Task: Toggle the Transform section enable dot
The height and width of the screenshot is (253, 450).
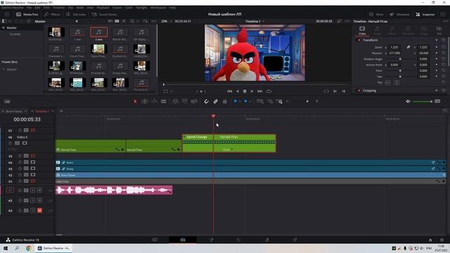Action: 359,40
